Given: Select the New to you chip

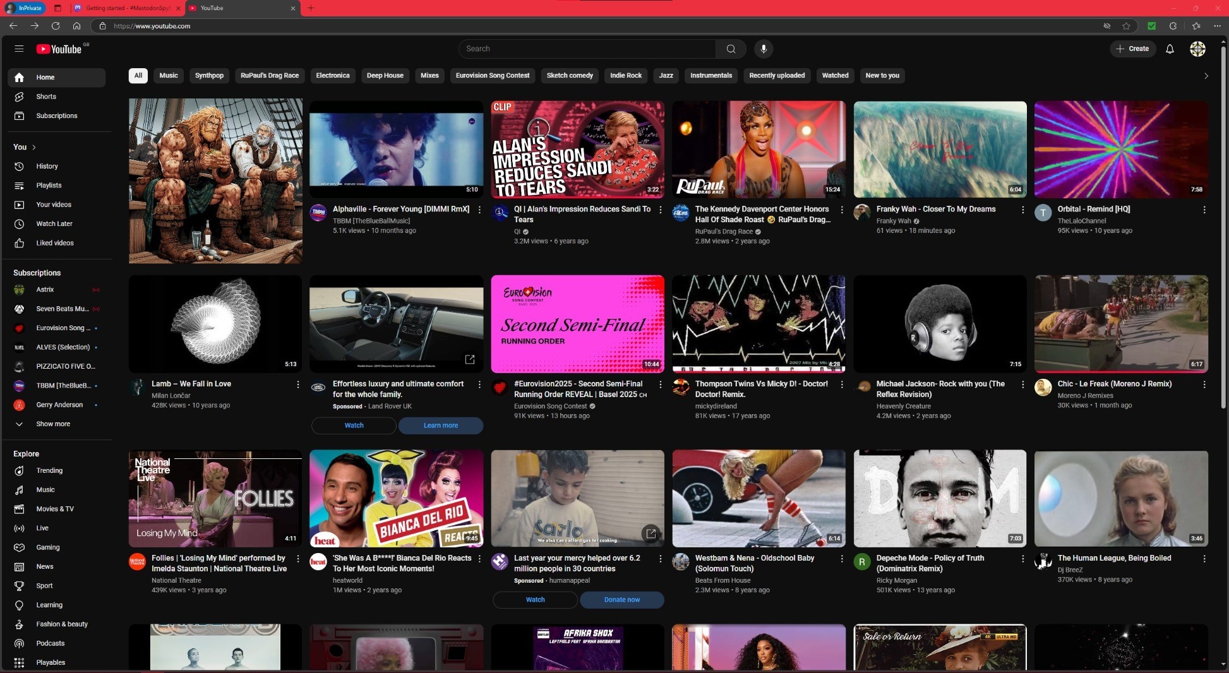Looking at the screenshot, I should click(x=882, y=76).
